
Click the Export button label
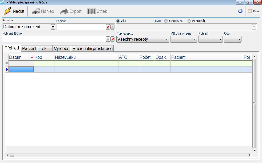[75, 11]
